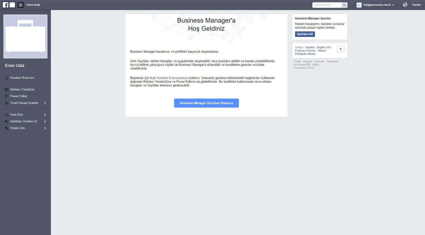
Task: Click the Yeni Ekle plus icon
Action: tap(7, 115)
